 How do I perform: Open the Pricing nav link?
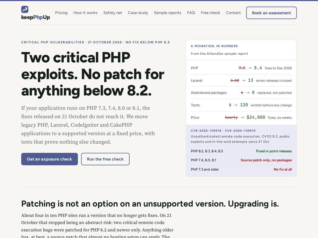61,13
